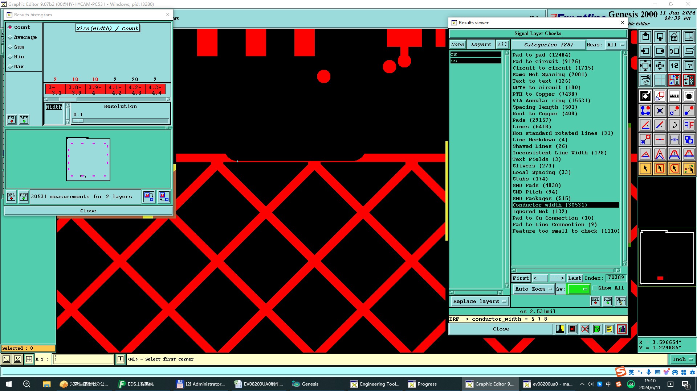
Task: Select the Count radio option
Action: coord(19,28)
